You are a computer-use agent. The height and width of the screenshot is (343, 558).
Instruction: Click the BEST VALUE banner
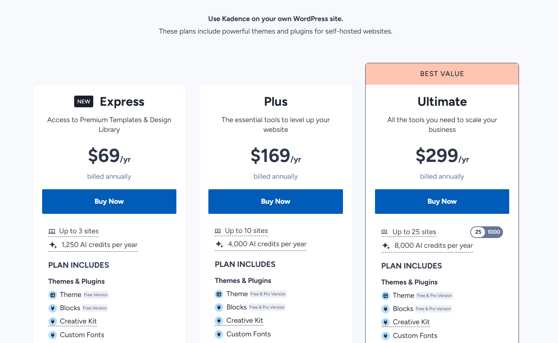click(x=442, y=74)
